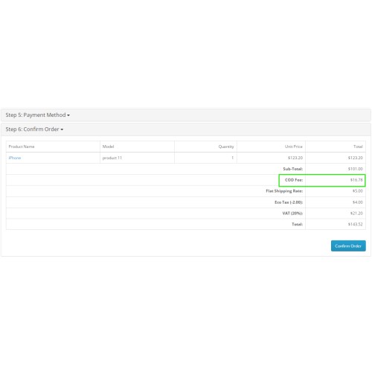The height and width of the screenshot is (372, 372).
Task: Click the VAT (20%) label
Action: point(292,214)
